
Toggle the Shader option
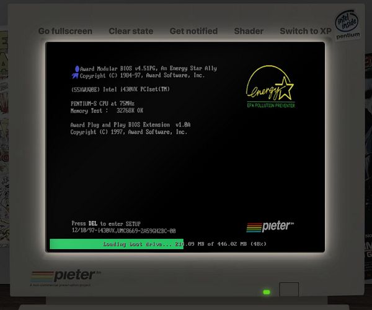[x=249, y=31]
